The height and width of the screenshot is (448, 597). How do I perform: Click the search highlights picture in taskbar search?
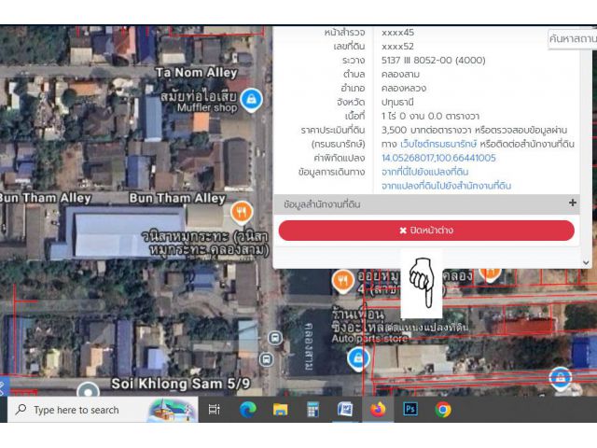point(173,410)
